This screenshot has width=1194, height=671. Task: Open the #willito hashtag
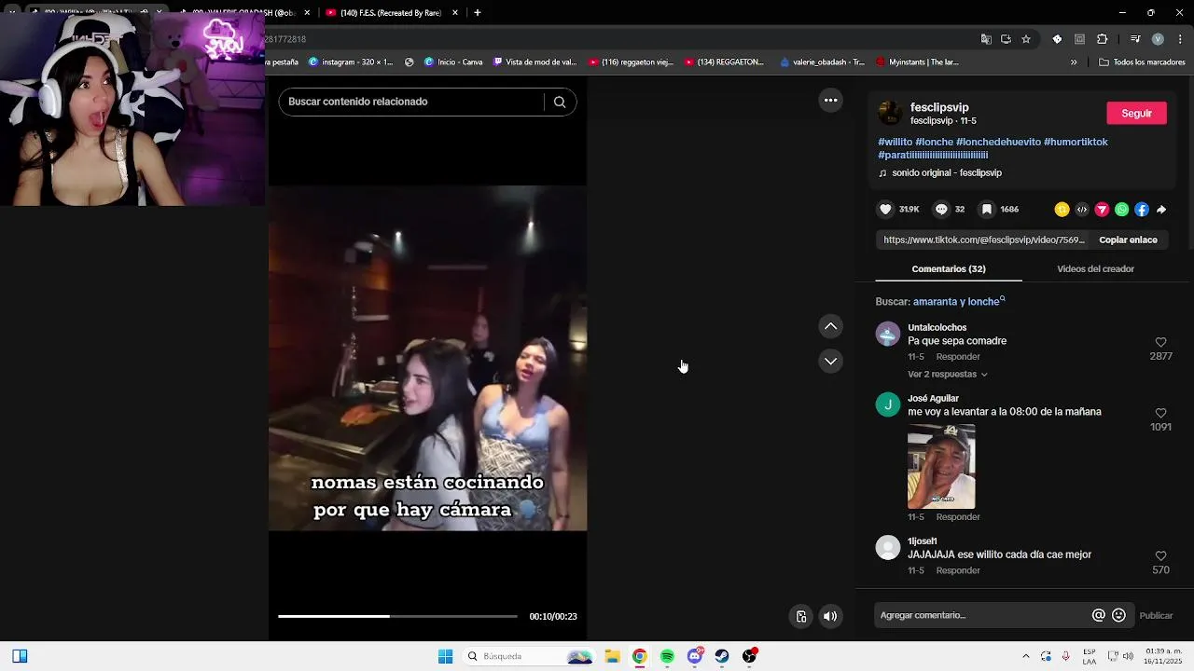(x=895, y=142)
